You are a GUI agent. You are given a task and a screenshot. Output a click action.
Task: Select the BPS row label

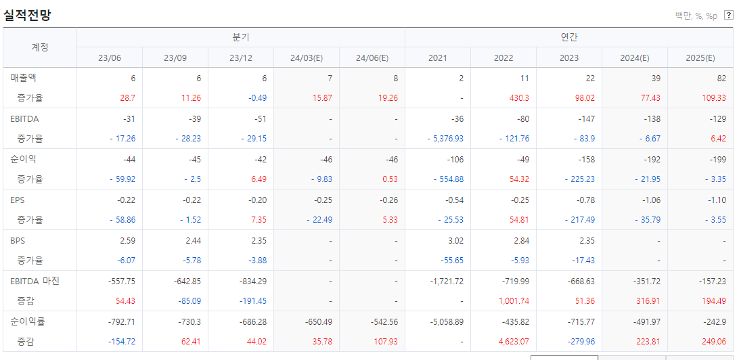click(x=18, y=241)
